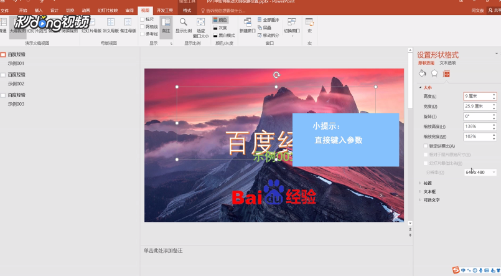Open Effects pentagon icon in format pane
This screenshot has width=501, height=276.
[434, 74]
